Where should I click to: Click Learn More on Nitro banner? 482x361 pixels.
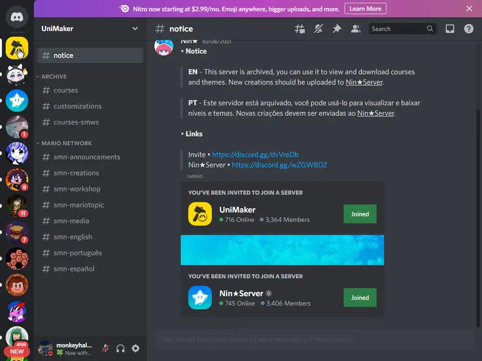pos(365,8)
